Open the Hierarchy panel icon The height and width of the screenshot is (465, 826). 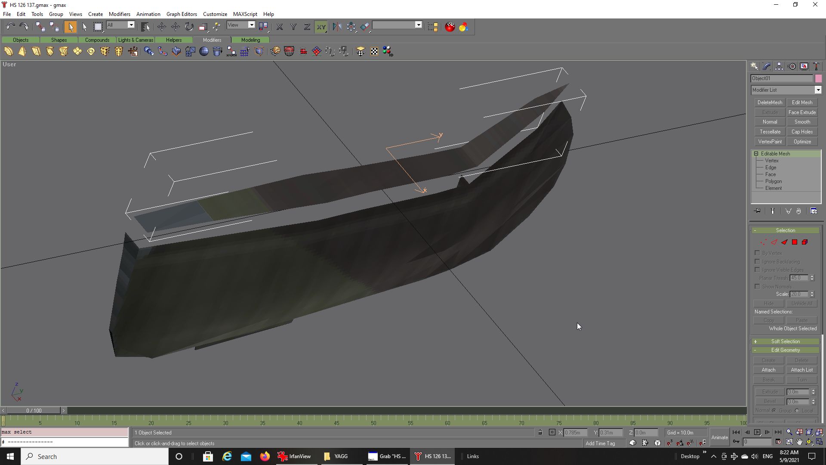[779, 66]
